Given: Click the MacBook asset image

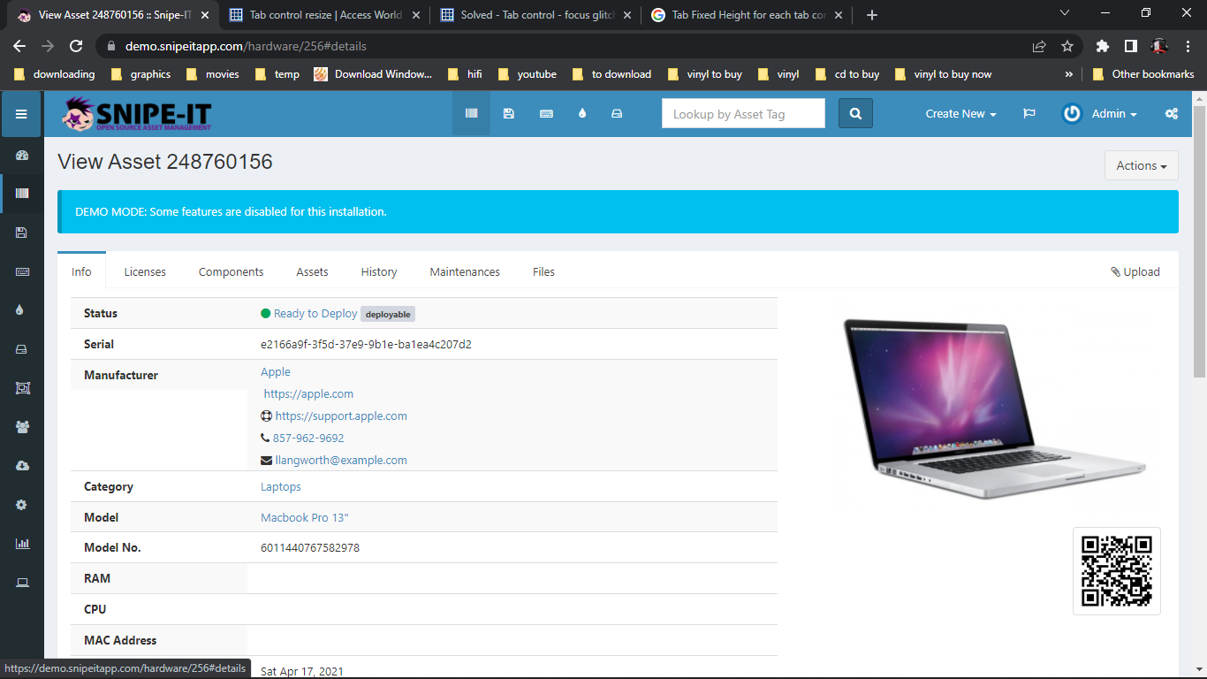Looking at the screenshot, I should point(993,408).
